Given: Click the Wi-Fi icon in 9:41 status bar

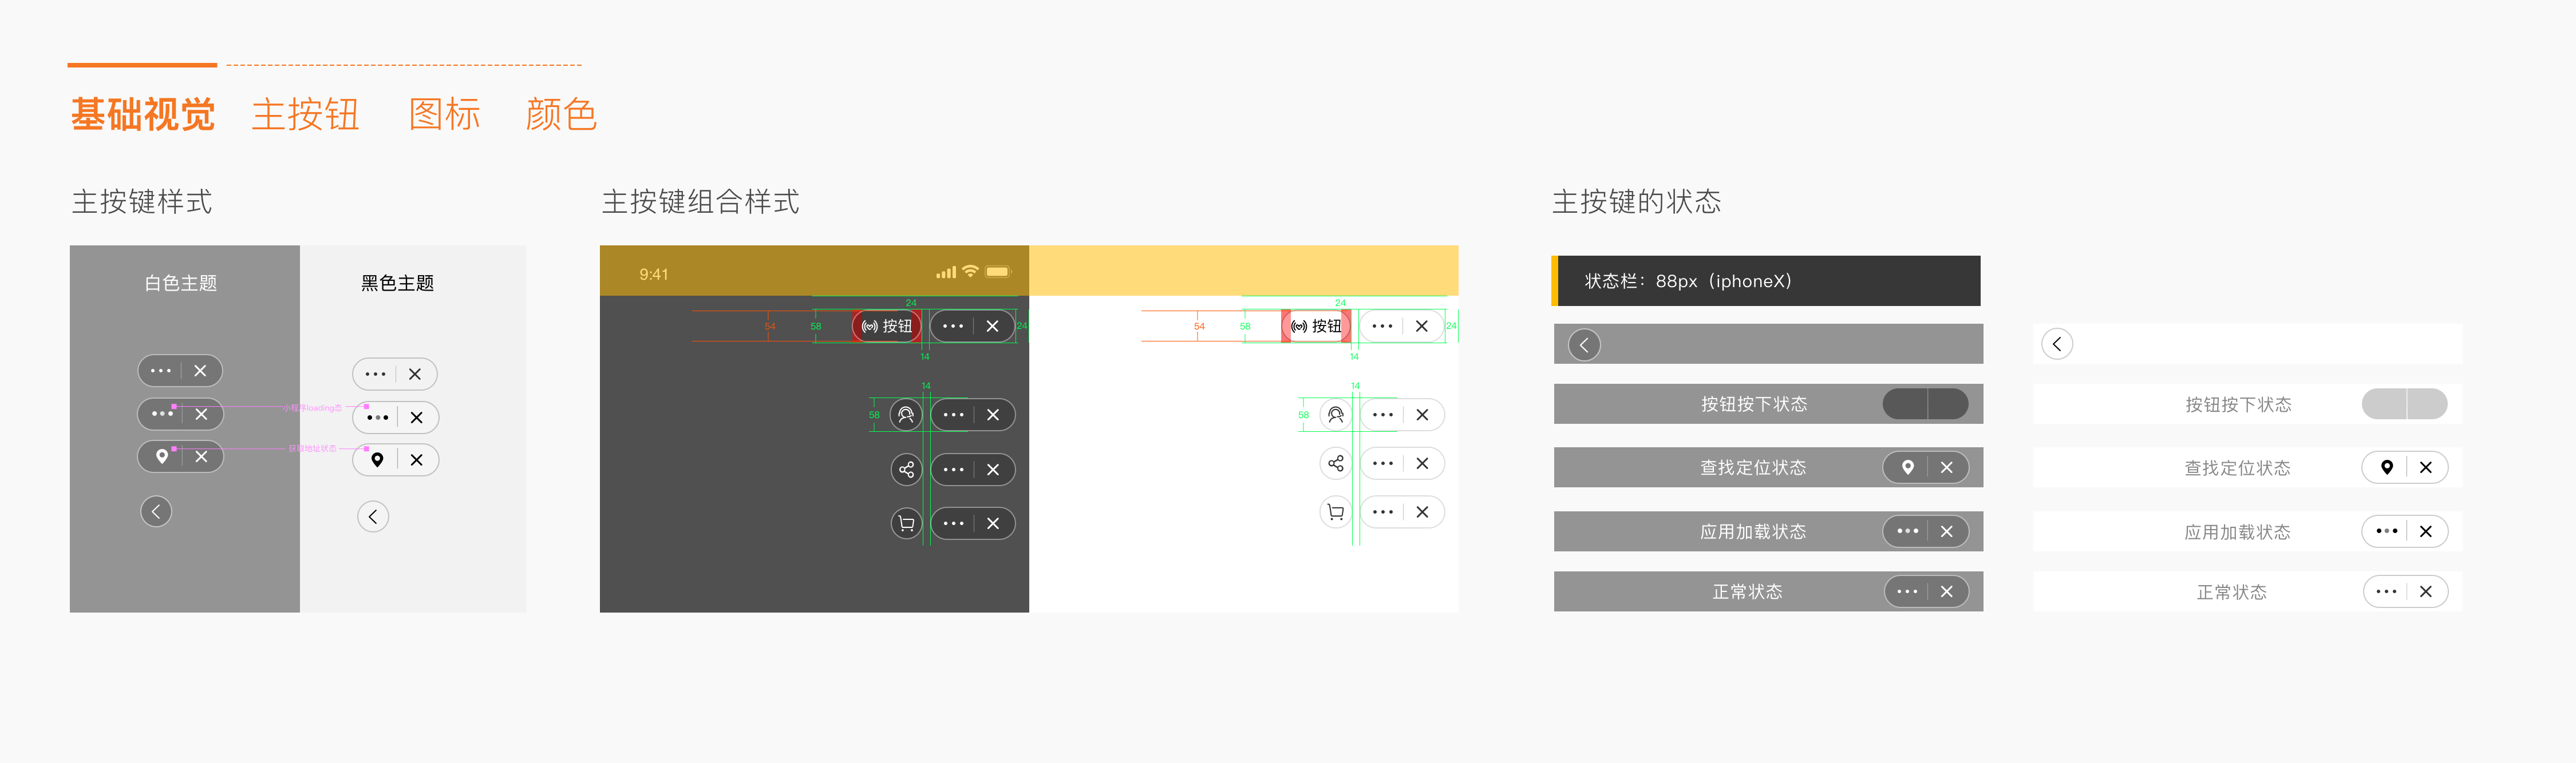Looking at the screenshot, I should tap(970, 272).
